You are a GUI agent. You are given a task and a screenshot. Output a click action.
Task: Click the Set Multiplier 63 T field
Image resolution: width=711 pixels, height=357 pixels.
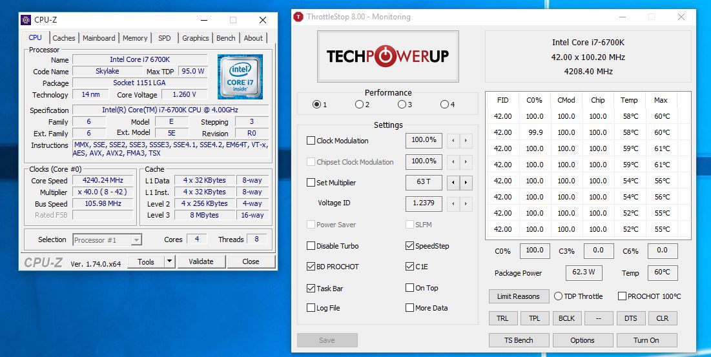pyautogui.click(x=424, y=182)
